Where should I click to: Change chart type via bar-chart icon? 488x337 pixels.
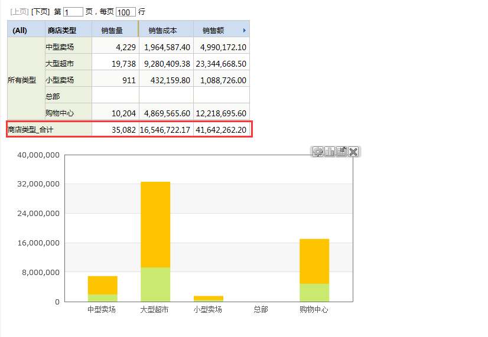[329, 152]
